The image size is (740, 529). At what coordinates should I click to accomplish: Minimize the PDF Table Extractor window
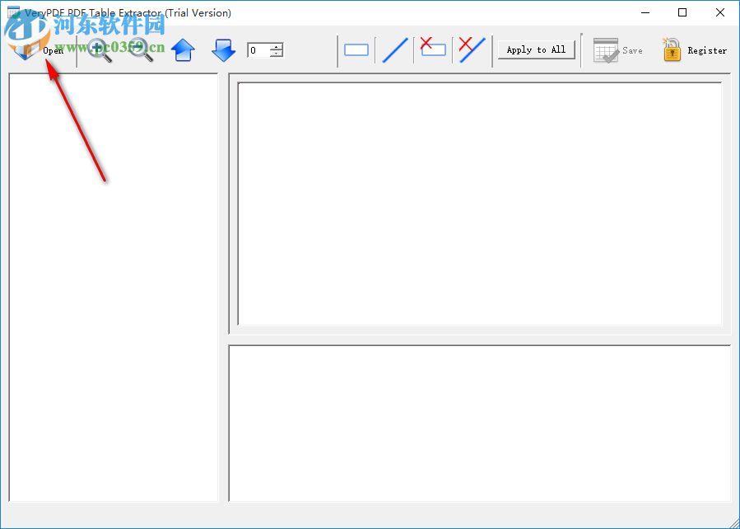pyautogui.click(x=645, y=13)
